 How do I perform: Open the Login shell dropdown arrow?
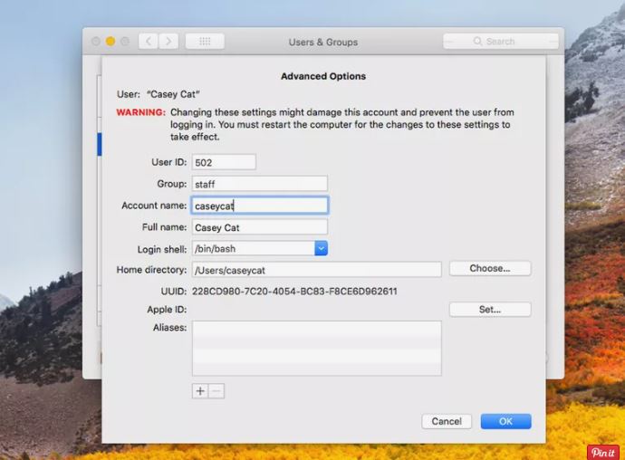tap(321, 248)
